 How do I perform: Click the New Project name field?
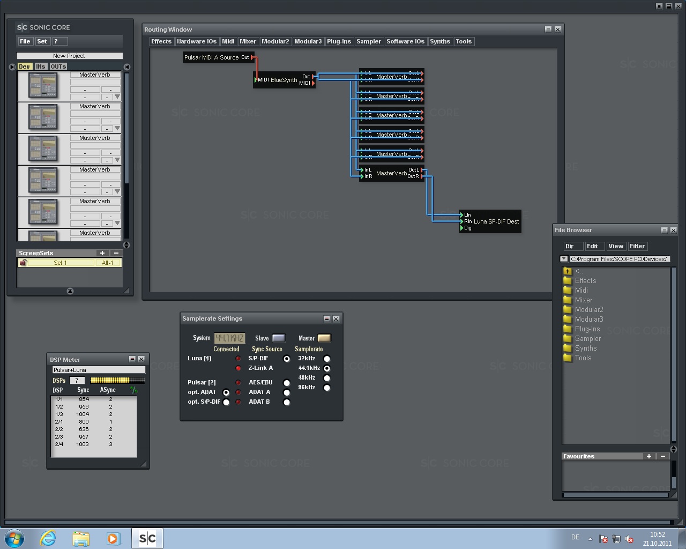69,56
